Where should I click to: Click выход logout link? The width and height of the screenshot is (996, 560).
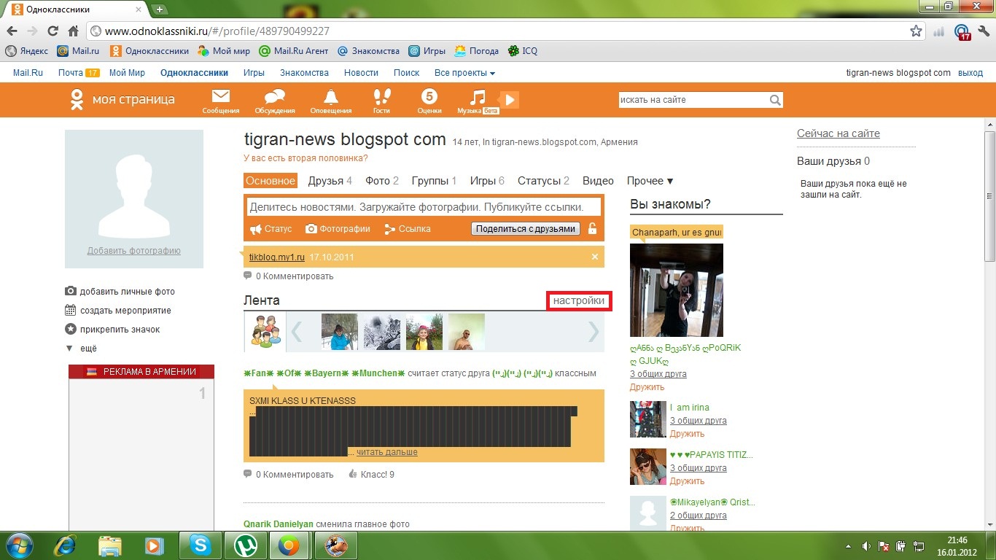970,73
